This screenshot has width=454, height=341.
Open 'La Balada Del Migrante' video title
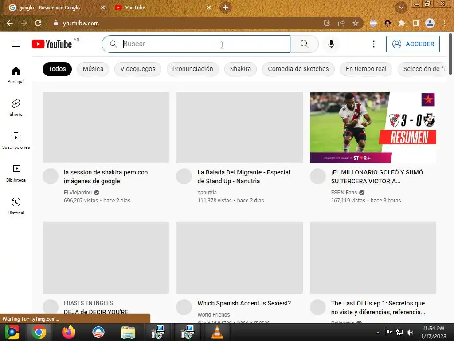243,177
